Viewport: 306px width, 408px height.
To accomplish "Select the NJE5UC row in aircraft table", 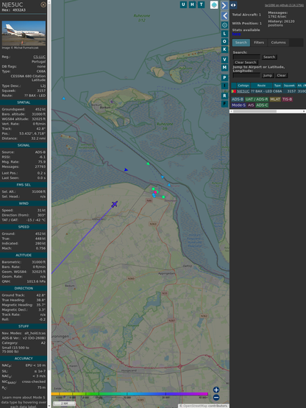I will click(268, 91).
